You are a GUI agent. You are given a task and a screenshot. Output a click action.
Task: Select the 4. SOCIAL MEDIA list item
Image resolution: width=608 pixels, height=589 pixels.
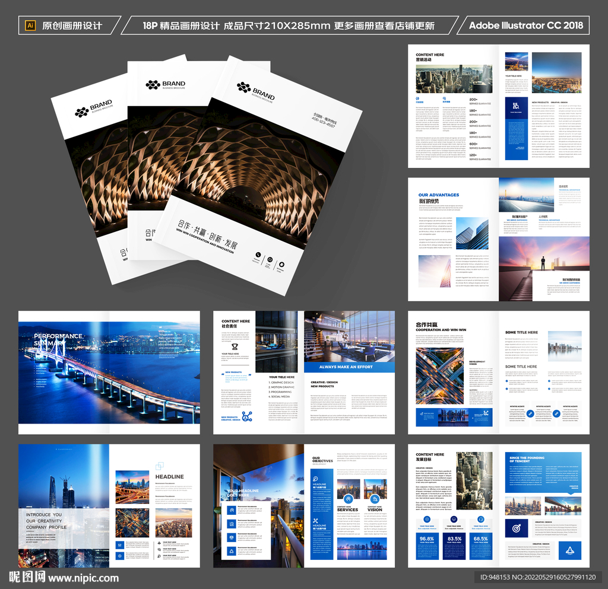[x=279, y=397]
